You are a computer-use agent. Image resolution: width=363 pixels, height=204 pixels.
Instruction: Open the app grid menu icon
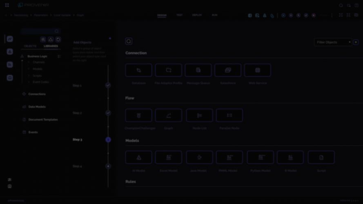7,5
